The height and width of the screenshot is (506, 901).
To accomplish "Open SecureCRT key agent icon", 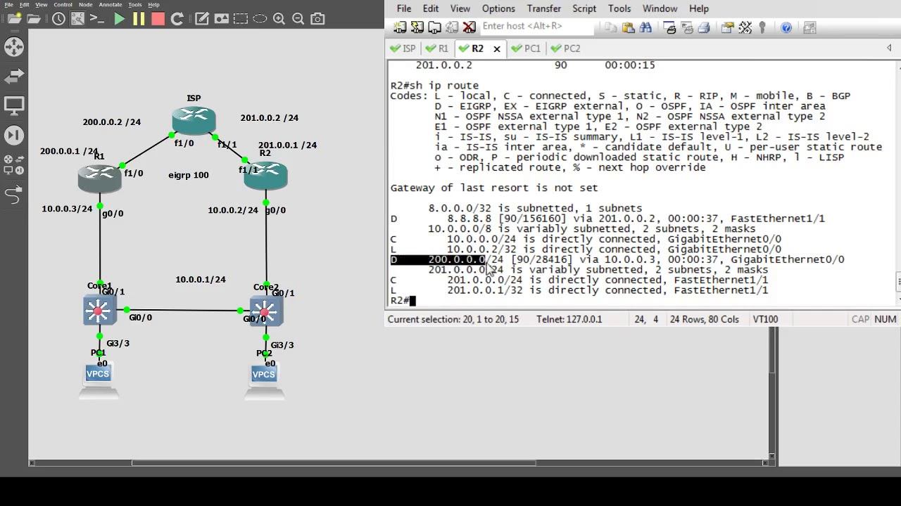I will [762, 27].
